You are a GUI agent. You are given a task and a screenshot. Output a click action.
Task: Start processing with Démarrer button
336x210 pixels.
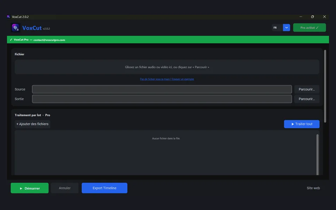pyautogui.click(x=29, y=188)
